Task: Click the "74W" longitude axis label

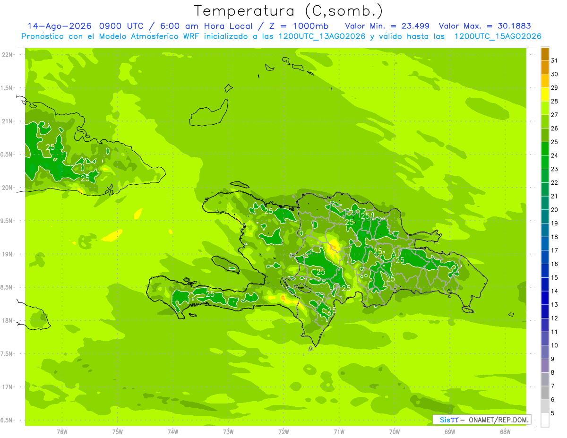Action: (173, 432)
